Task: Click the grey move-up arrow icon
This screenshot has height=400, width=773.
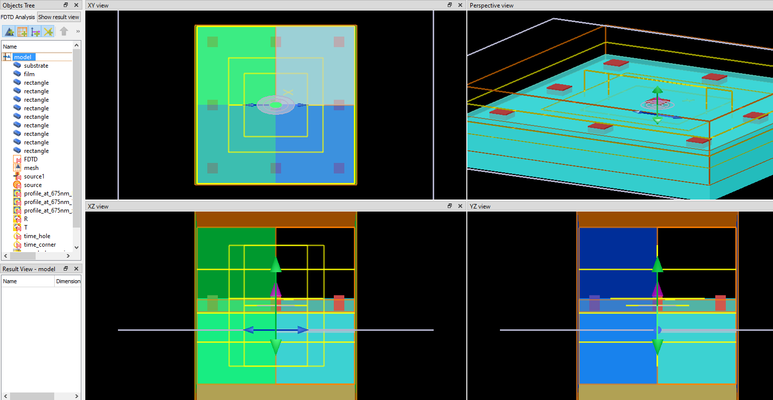Action: click(x=64, y=31)
